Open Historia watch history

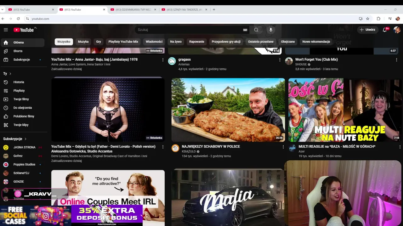(22, 82)
